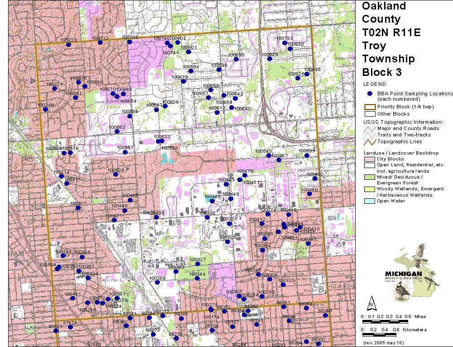Select the point labeled 100733
This screenshot has width=453, height=347.
coord(284,43)
